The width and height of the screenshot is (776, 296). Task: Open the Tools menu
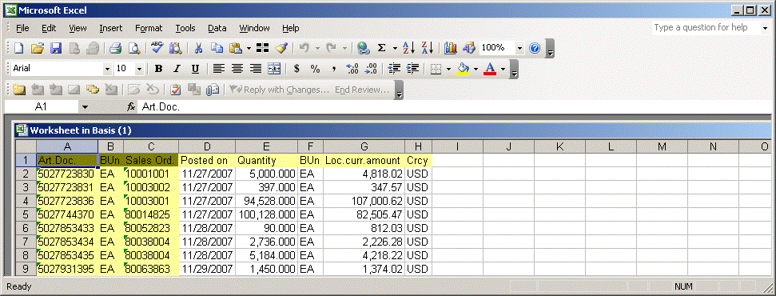pos(185,28)
